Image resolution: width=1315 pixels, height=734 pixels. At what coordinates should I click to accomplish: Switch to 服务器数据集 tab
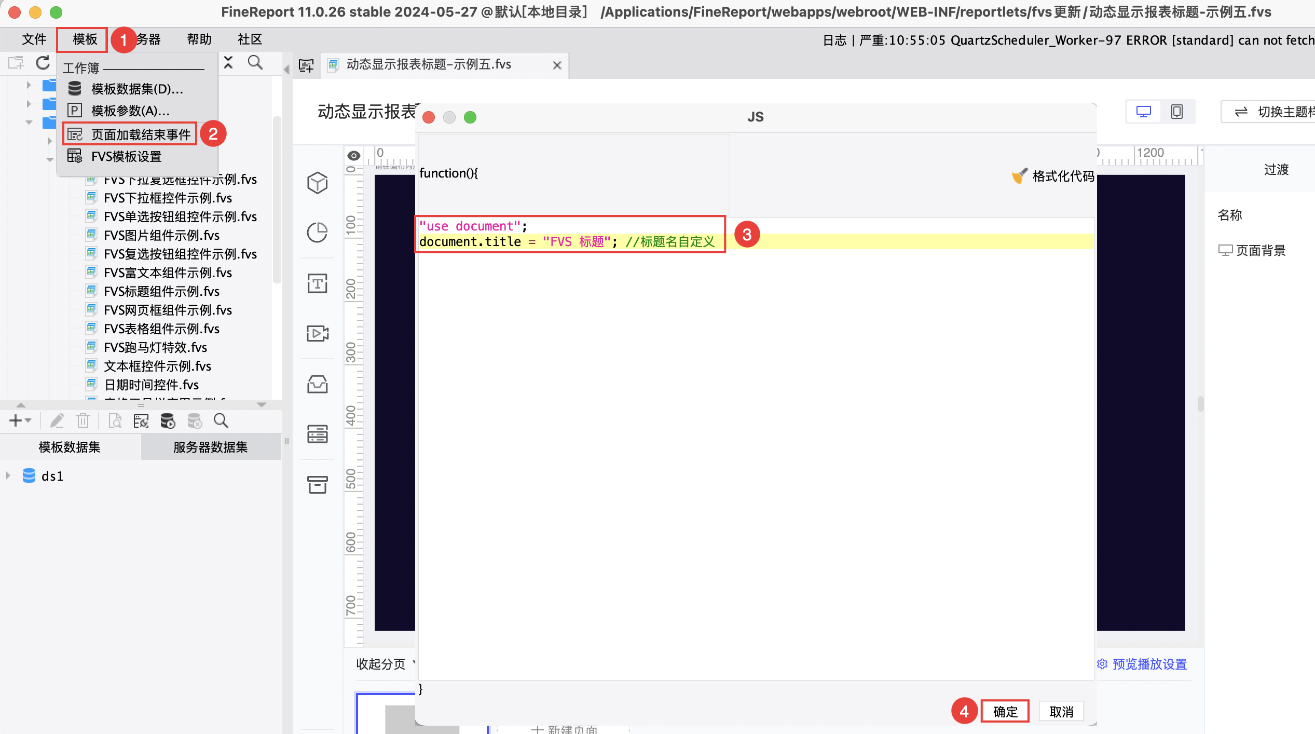210,447
